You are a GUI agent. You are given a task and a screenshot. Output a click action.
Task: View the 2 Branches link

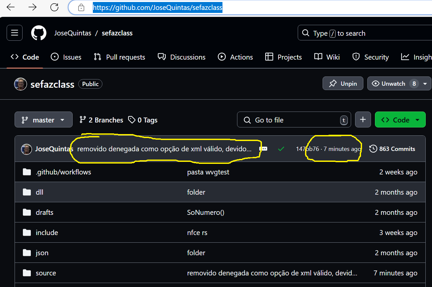pyautogui.click(x=101, y=120)
